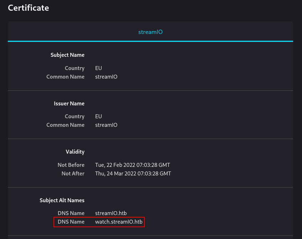Select the subject Common Name value streamIO

point(106,77)
